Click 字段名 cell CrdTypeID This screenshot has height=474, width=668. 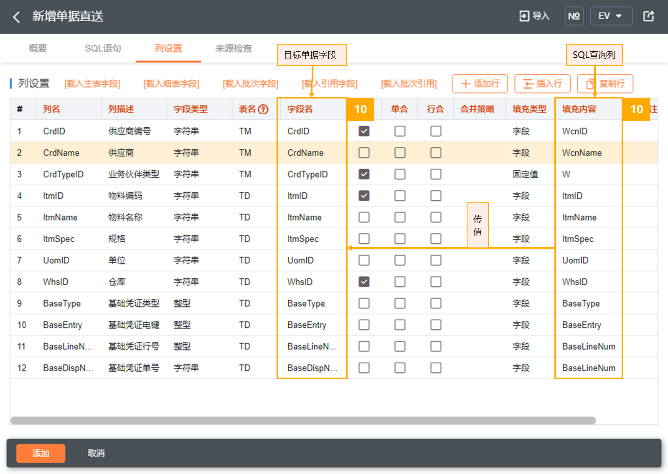tap(307, 174)
